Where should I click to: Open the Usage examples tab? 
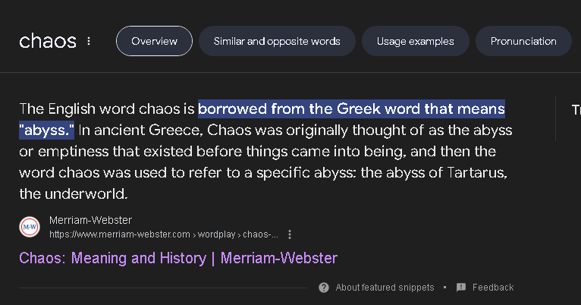415,41
